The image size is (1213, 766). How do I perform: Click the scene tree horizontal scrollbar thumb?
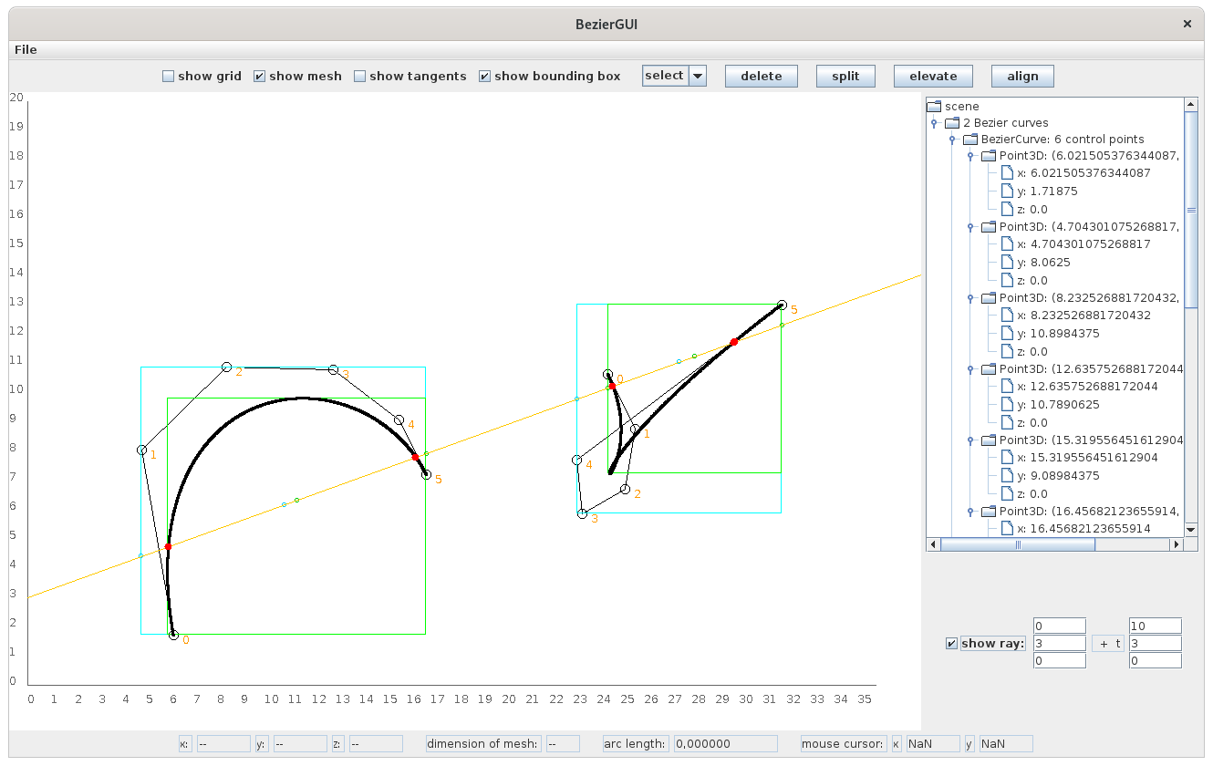click(x=1018, y=544)
